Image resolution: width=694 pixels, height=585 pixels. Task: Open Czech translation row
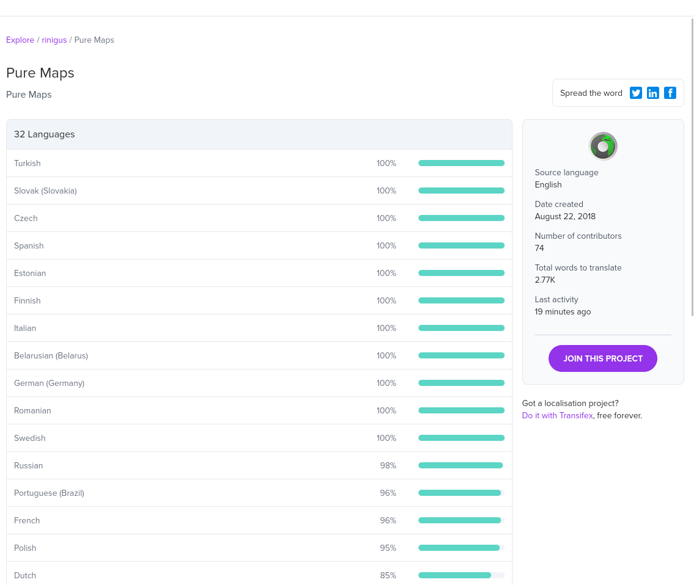(x=260, y=218)
